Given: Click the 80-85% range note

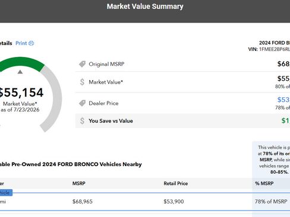Looking at the screenshot, I should tap(279, 172).
